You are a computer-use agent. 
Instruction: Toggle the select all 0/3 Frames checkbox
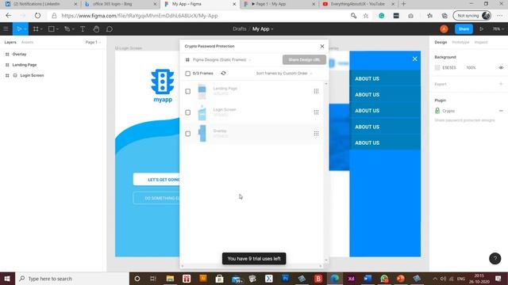(x=187, y=74)
